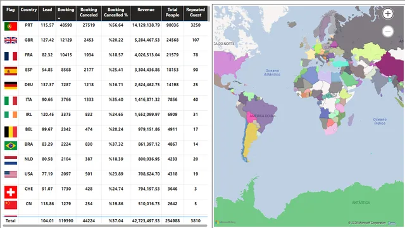The width and height of the screenshot is (405, 228).
Task: Click lead value 118.86
Action: click(x=47, y=204)
